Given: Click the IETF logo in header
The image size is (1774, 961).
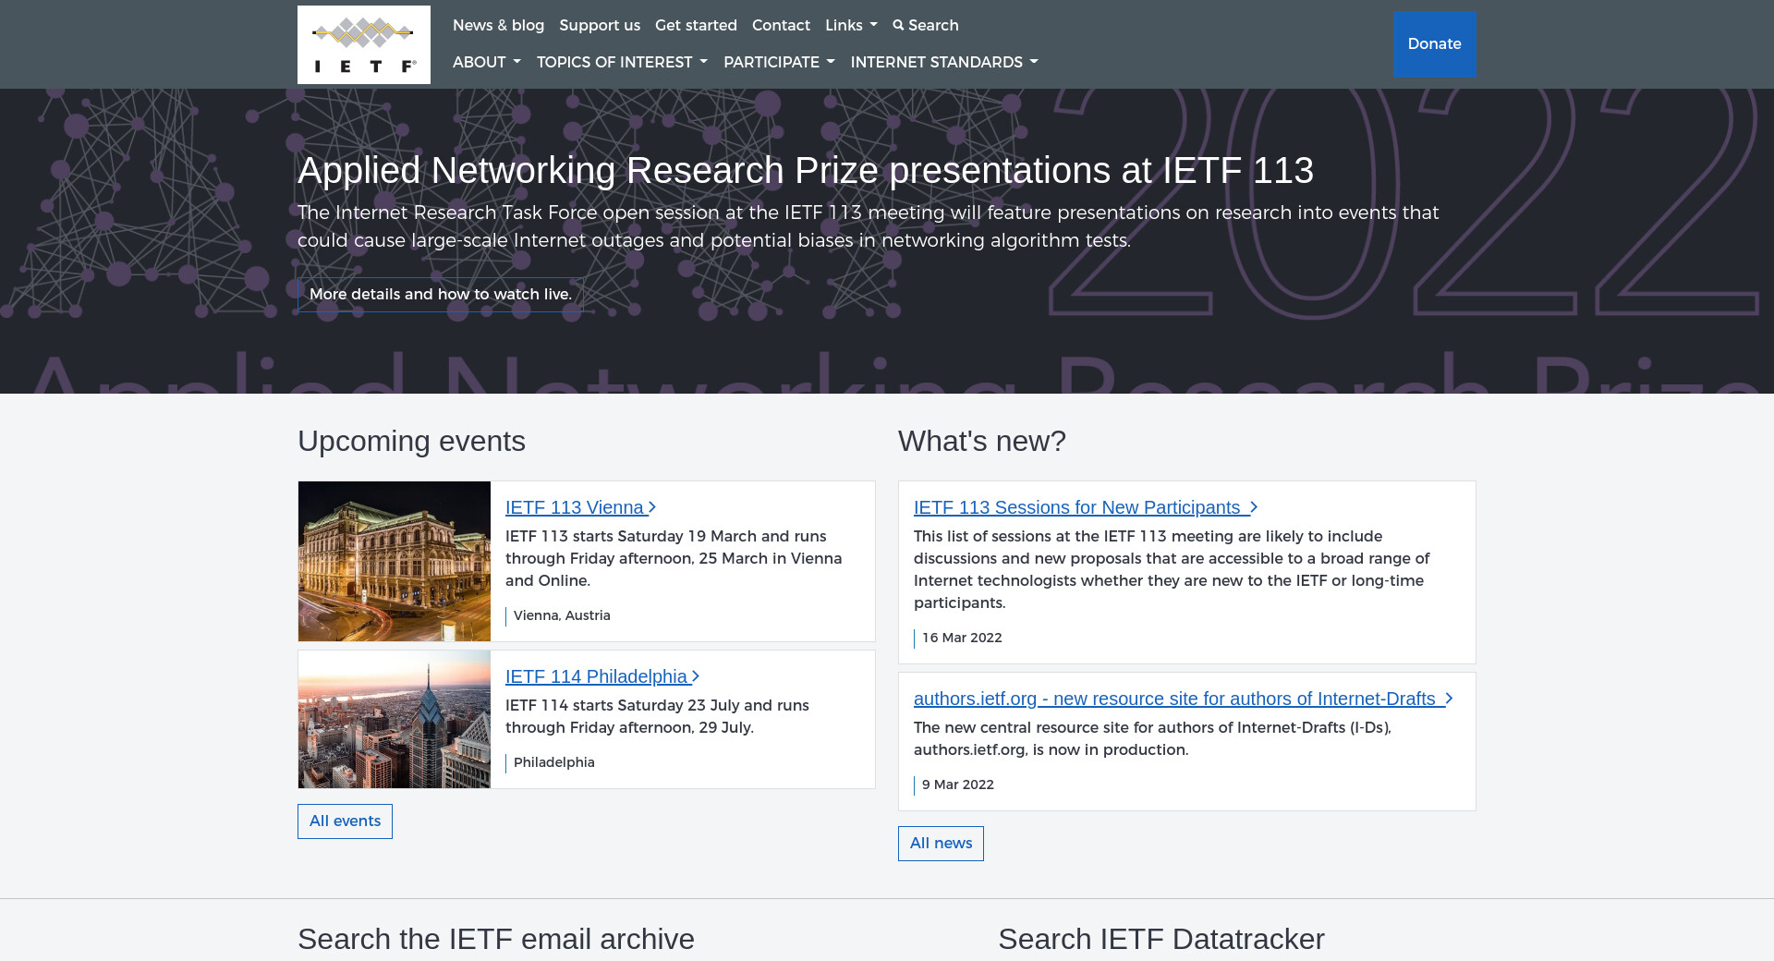Looking at the screenshot, I should [x=363, y=44].
